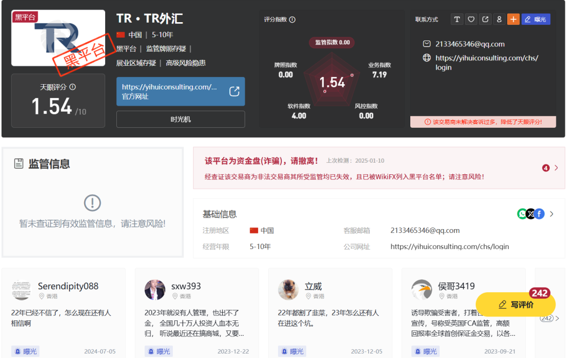The height and width of the screenshot is (358, 567).
Task: Click the 该平台为资金盘(诈骗) warning heading
Action: (x=261, y=161)
